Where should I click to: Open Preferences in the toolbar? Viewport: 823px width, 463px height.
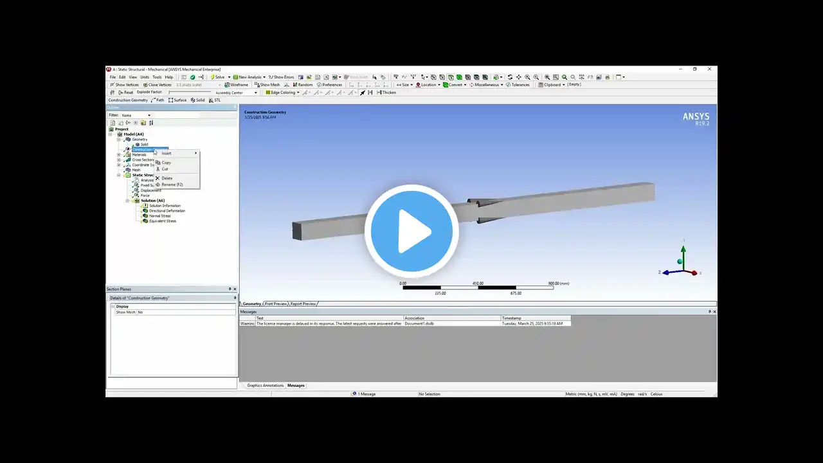coord(329,85)
